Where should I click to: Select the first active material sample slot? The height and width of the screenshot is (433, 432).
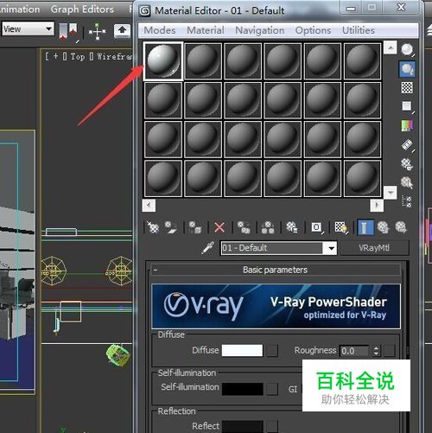coord(163,60)
